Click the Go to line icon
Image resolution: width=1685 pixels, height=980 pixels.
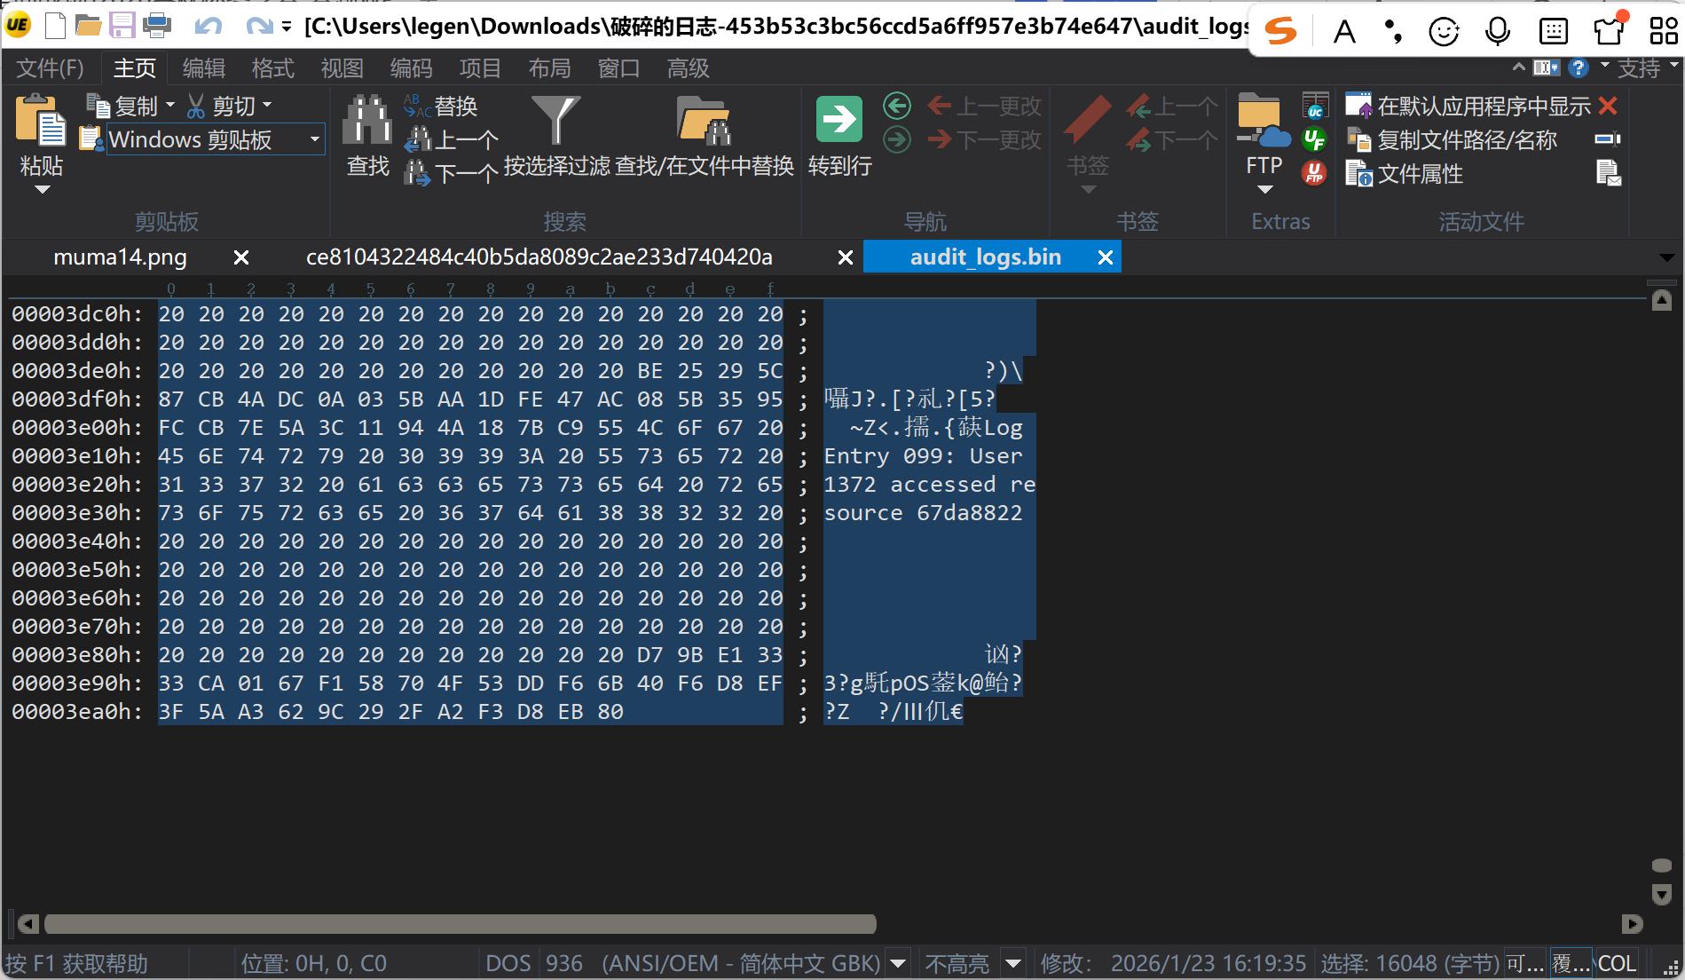coord(839,120)
